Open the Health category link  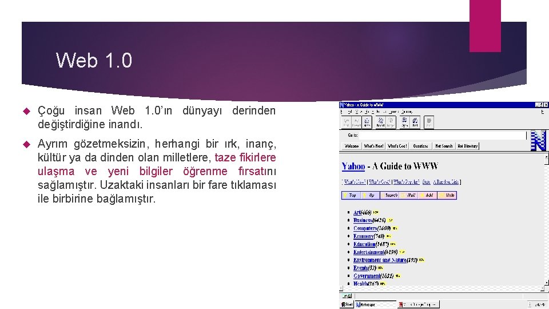click(360, 284)
